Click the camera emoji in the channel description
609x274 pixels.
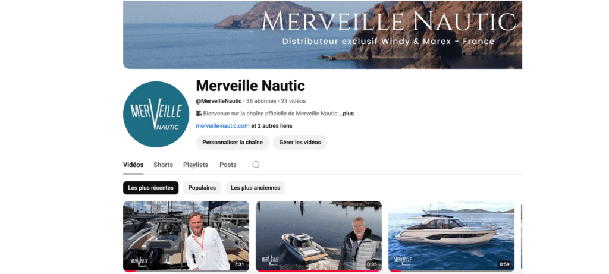point(199,114)
